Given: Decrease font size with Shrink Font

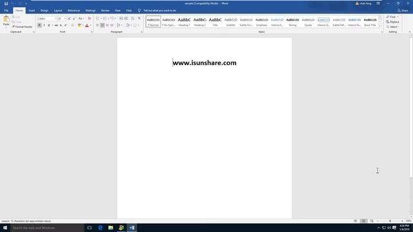Looking at the screenshot, I should pos(74,19).
